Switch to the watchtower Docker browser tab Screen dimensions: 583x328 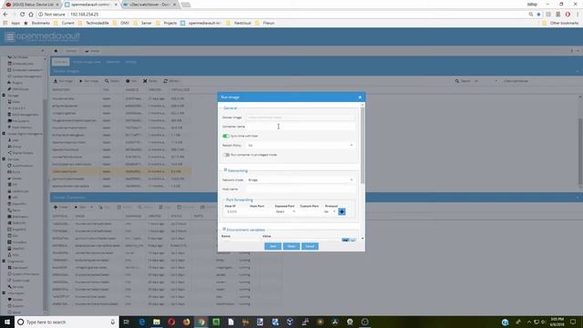pyautogui.click(x=148, y=5)
